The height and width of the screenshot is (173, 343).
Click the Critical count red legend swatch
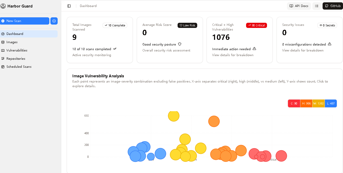tap(294, 103)
